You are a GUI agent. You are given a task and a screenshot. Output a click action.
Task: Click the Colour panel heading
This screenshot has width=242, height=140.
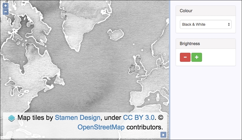(205, 11)
